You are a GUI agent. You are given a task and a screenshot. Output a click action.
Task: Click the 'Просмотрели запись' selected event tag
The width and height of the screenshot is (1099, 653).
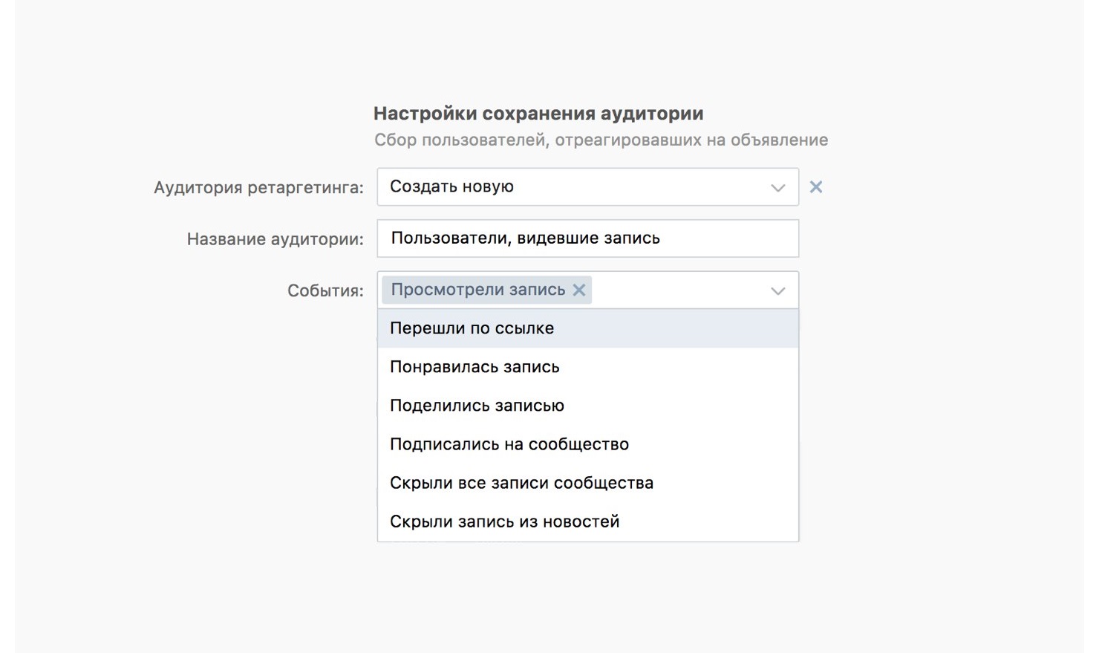[x=477, y=290]
